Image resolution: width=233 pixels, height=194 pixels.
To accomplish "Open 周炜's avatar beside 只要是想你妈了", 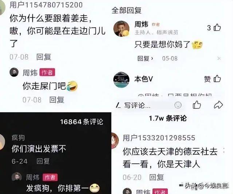I will pyautogui.click(x=121, y=28).
